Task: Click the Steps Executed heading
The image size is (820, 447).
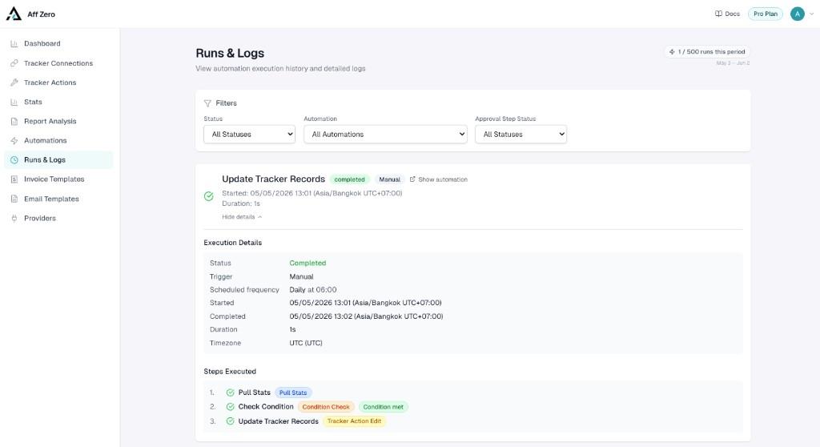Action: tap(230, 371)
